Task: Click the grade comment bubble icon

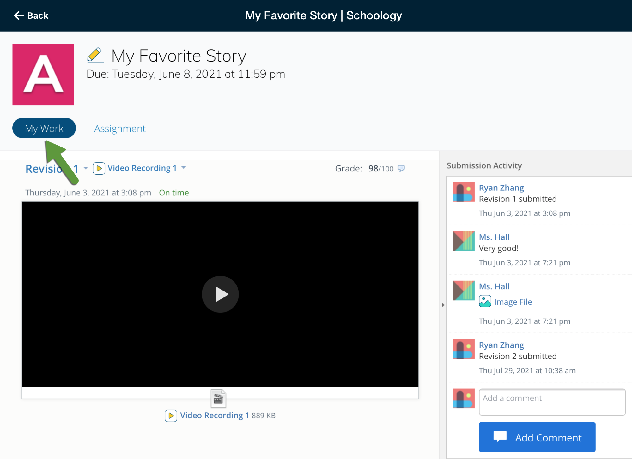Action: point(401,168)
